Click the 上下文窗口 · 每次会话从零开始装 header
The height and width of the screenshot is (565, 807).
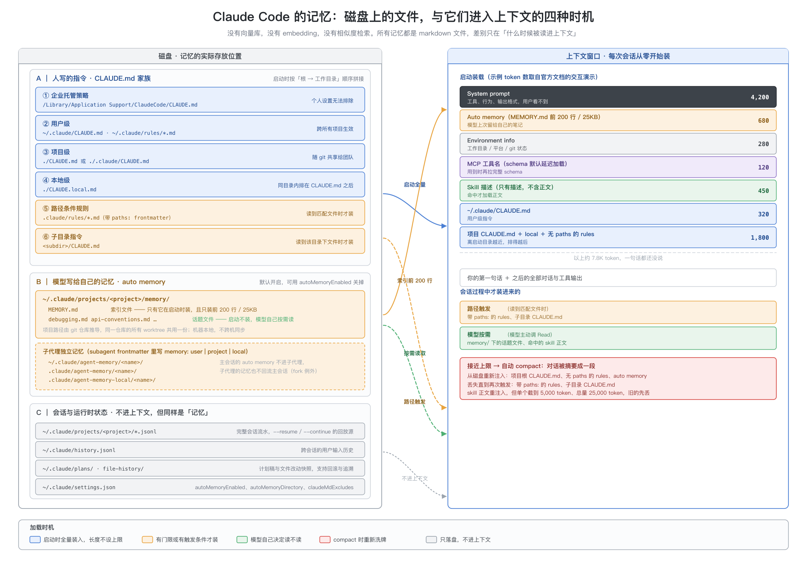pyautogui.click(x=618, y=56)
